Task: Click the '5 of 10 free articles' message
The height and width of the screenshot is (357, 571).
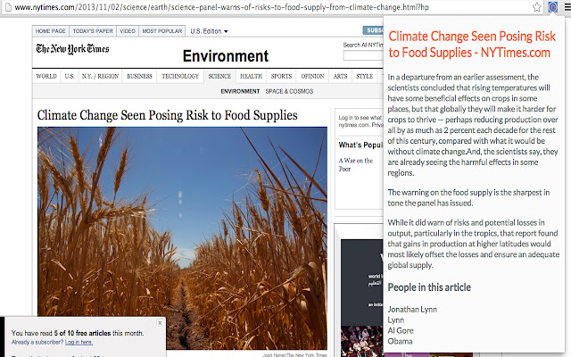Action: pyautogui.click(x=78, y=333)
